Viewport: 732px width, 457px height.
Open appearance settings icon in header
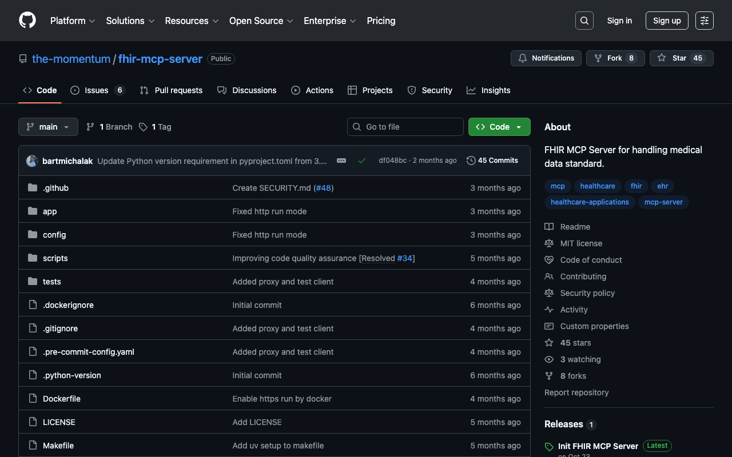tap(704, 21)
